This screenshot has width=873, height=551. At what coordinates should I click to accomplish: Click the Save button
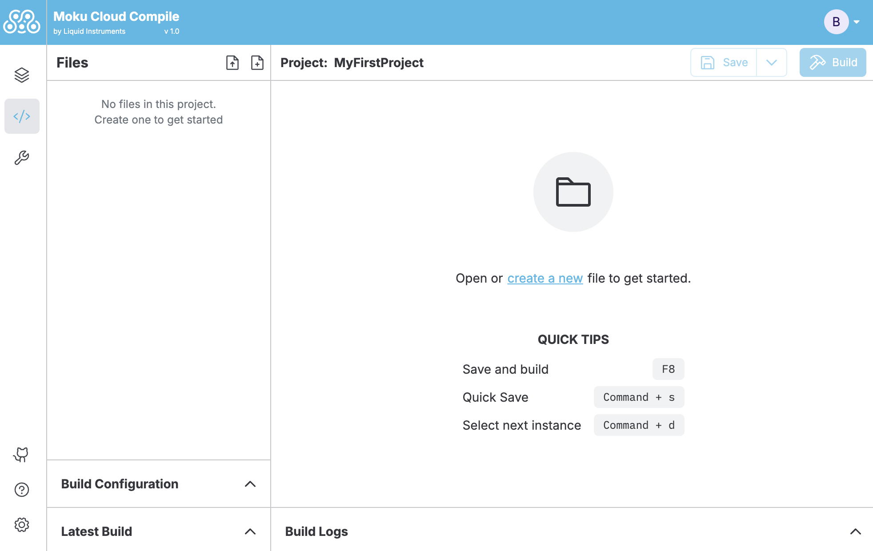724,63
